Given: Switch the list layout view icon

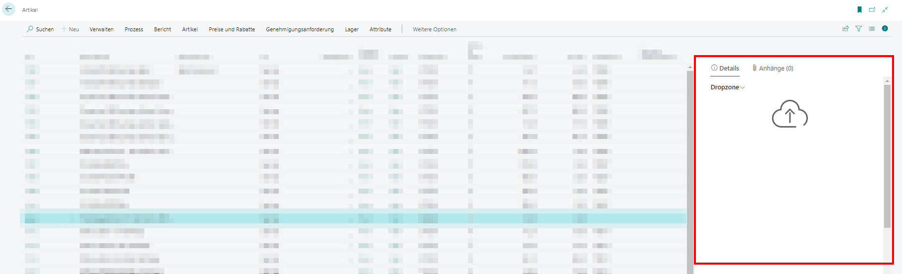Looking at the screenshot, I should [x=872, y=29].
